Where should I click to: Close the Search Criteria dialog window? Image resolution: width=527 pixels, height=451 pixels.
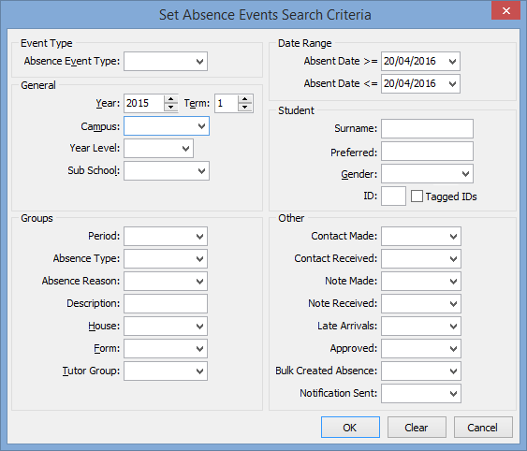tap(505, 10)
